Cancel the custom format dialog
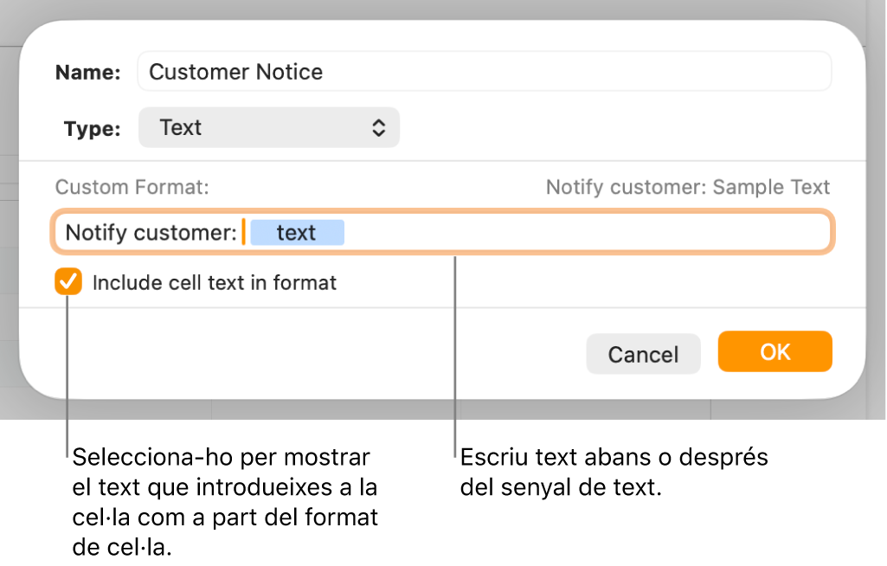 pyautogui.click(x=643, y=353)
